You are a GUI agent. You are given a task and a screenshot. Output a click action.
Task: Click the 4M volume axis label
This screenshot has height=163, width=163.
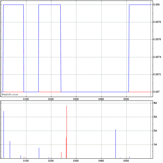point(155,103)
